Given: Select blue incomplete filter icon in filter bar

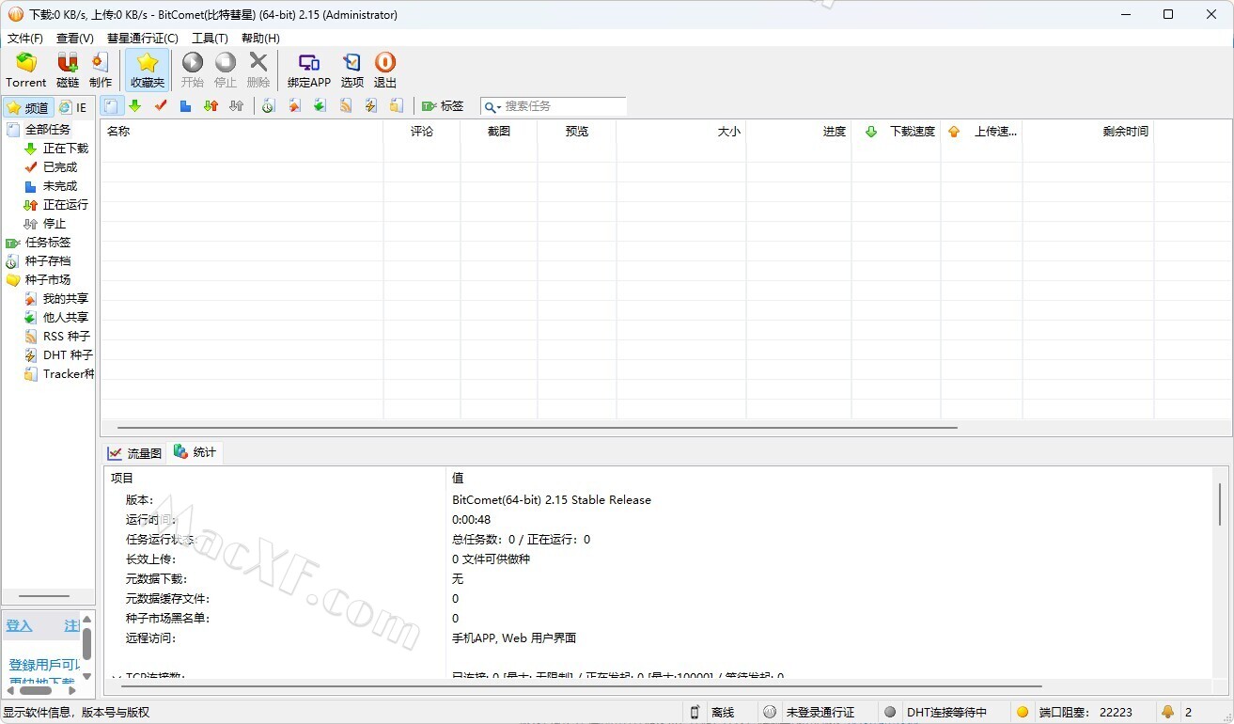Looking at the screenshot, I should click(186, 106).
